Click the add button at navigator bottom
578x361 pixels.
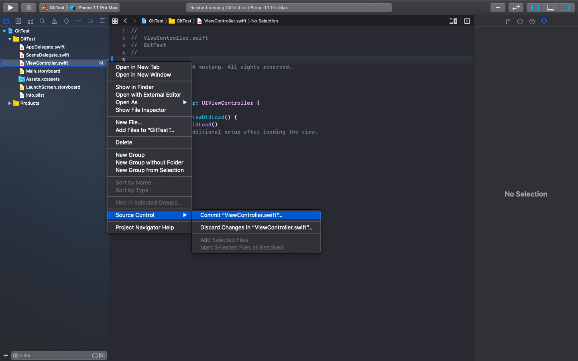[x=6, y=355]
